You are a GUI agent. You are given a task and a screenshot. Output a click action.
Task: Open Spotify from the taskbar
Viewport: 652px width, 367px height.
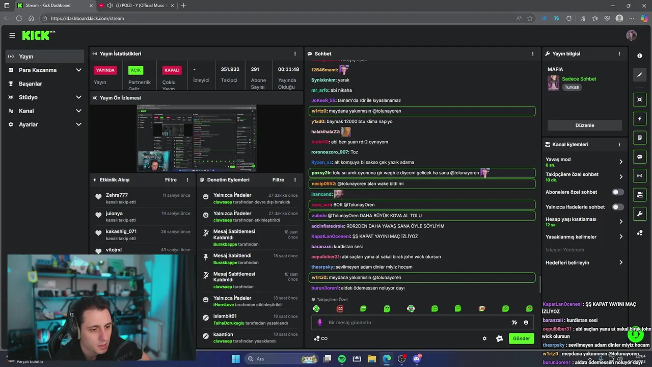click(342, 359)
